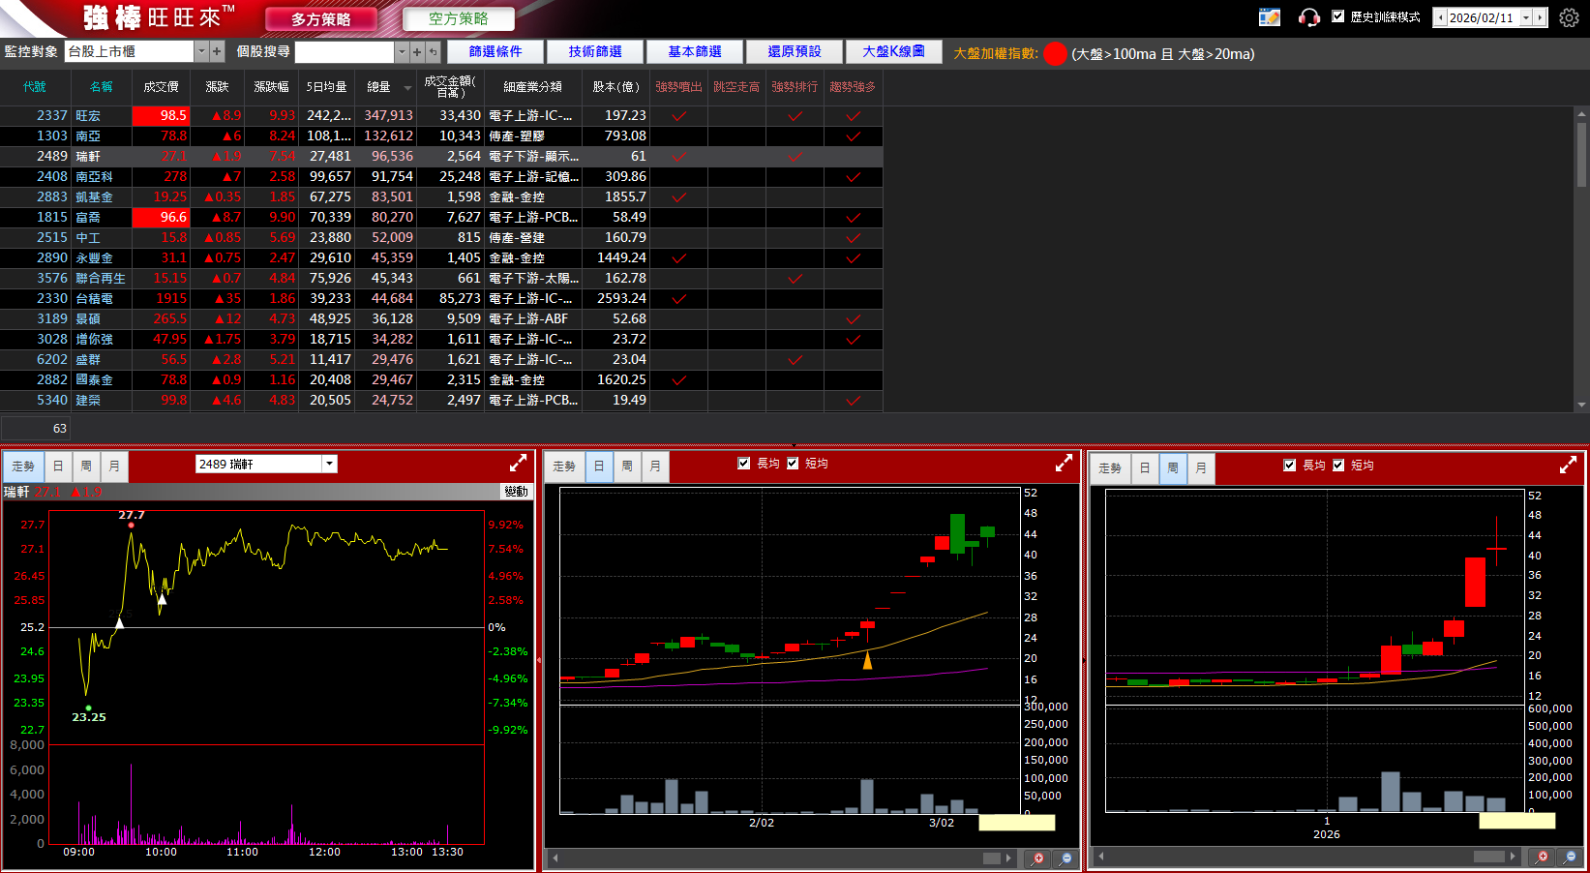The image size is (1590, 873).
Task: Zoom in on the daily K-line chart
Action: click(x=1038, y=858)
